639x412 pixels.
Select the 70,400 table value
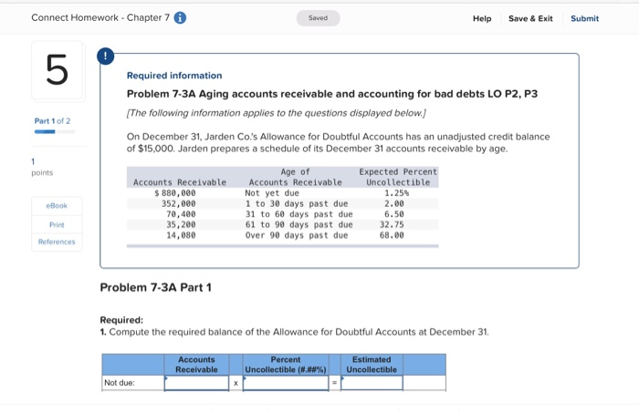click(x=181, y=214)
